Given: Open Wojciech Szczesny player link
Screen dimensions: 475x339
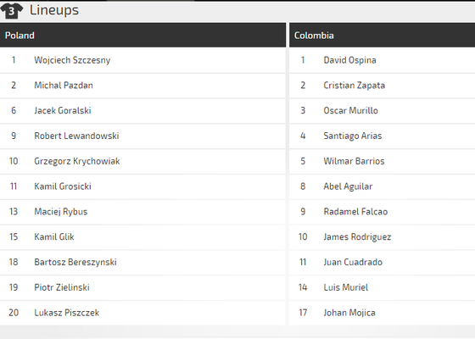Looking at the screenshot, I should pos(72,60).
